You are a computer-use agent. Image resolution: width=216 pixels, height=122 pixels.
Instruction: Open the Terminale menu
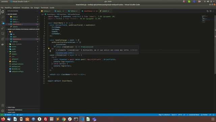[x=44, y=7]
